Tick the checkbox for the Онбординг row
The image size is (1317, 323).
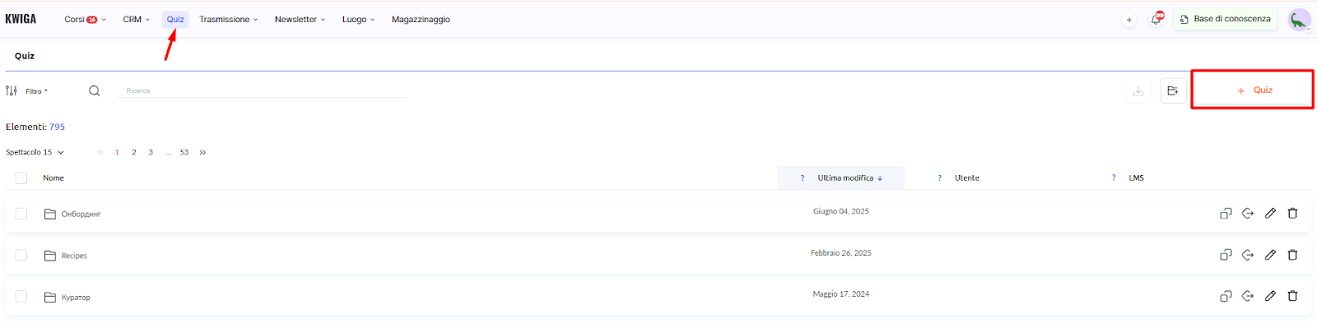click(x=21, y=214)
